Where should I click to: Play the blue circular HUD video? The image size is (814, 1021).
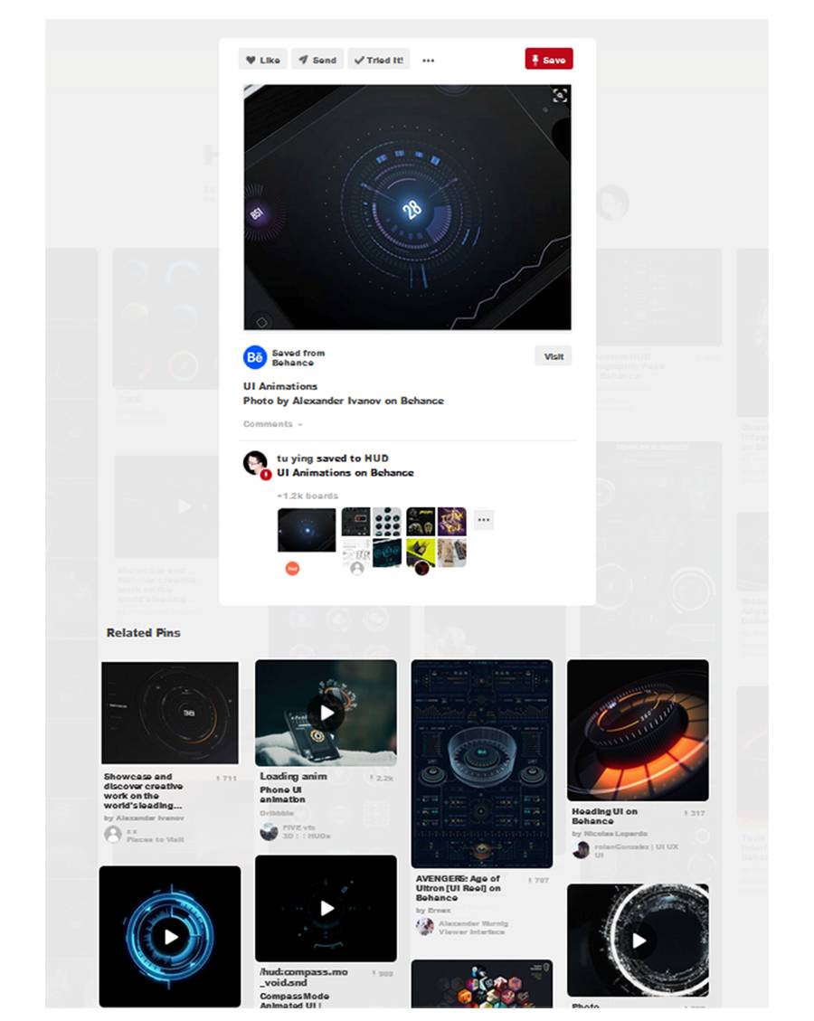click(170, 936)
